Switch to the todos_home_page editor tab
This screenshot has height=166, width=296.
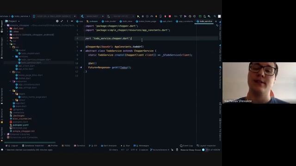pyautogui.click(x=146, y=22)
